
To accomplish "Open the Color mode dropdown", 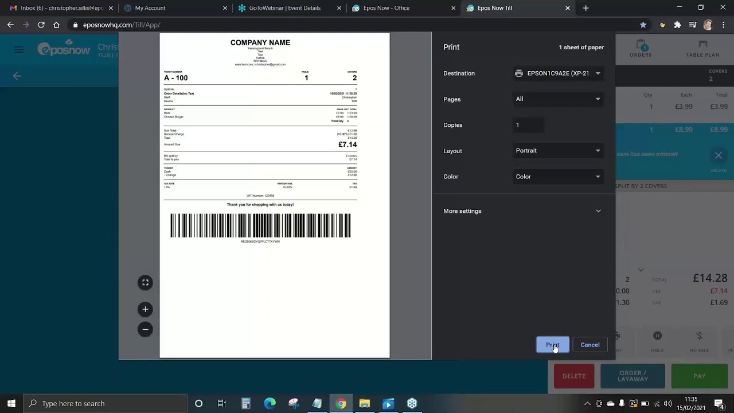I will pos(558,177).
